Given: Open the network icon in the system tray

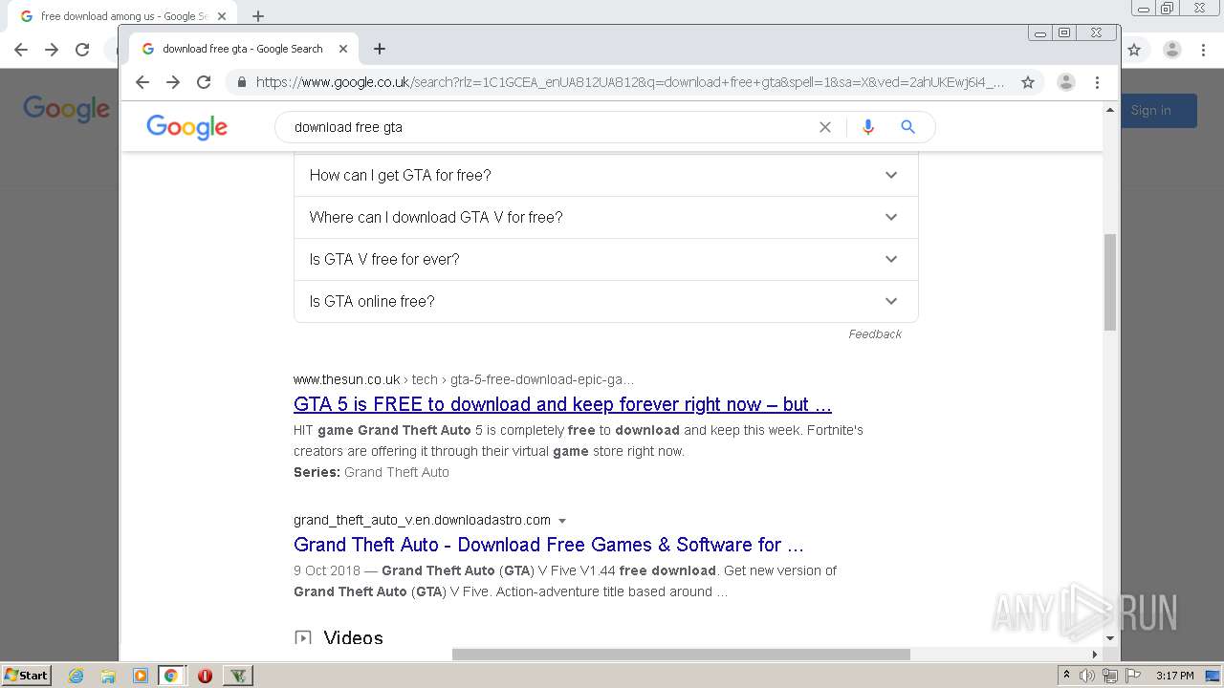Looking at the screenshot, I should click(x=1110, y=676).
